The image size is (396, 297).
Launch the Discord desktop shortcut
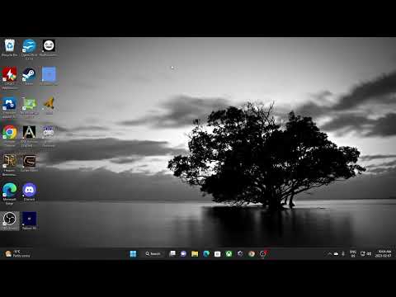pyautogui.click(x=29, y=191)
